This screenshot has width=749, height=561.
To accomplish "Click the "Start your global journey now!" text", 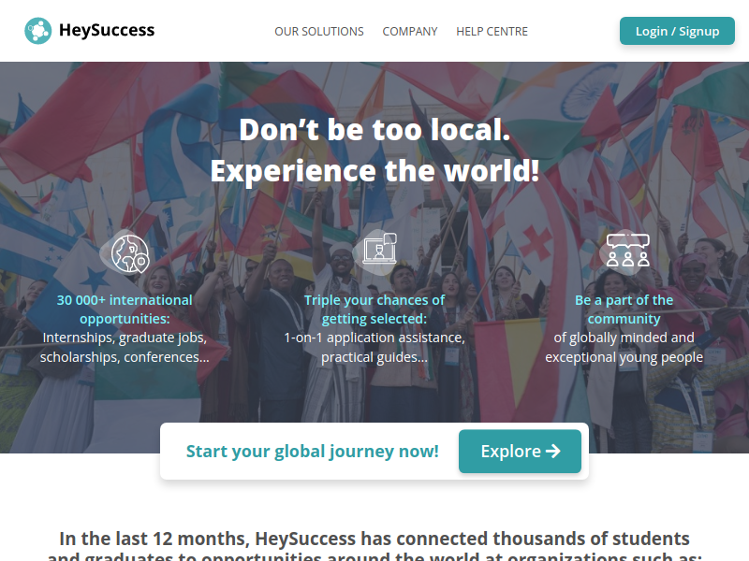I will click(313, 452).
